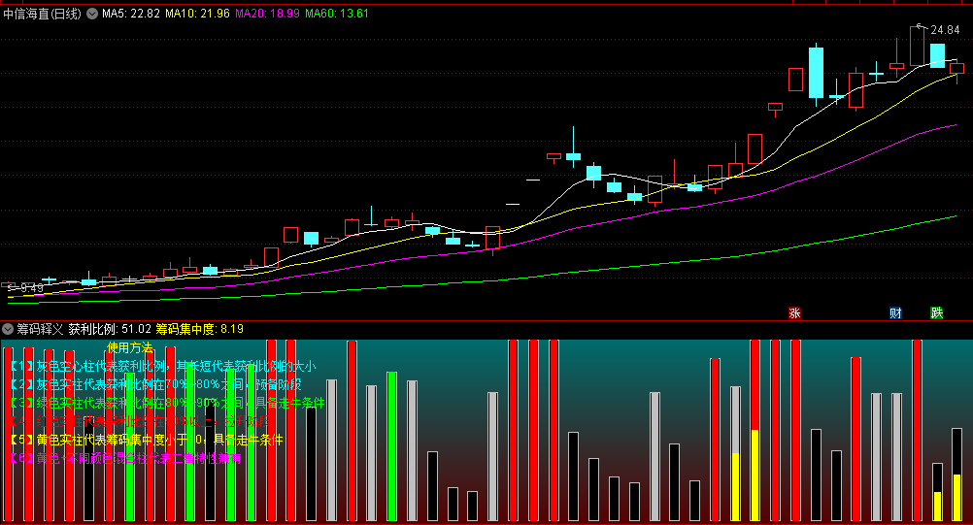The height and width of the screenshot is (525, 973).
Task: Click note 【3】 about 绿色实柱
Action: (167, 404)
